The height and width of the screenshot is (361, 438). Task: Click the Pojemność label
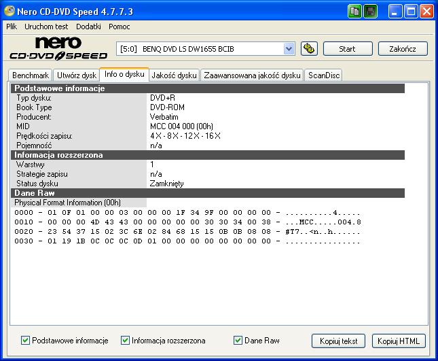pyautogui.click(x=34, y=145)
